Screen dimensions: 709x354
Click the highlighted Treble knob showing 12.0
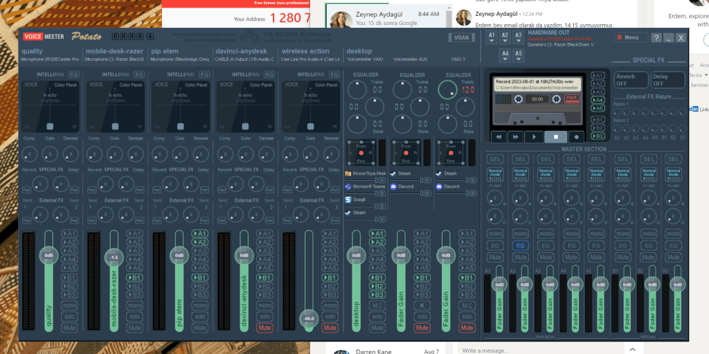coord(447,89)
